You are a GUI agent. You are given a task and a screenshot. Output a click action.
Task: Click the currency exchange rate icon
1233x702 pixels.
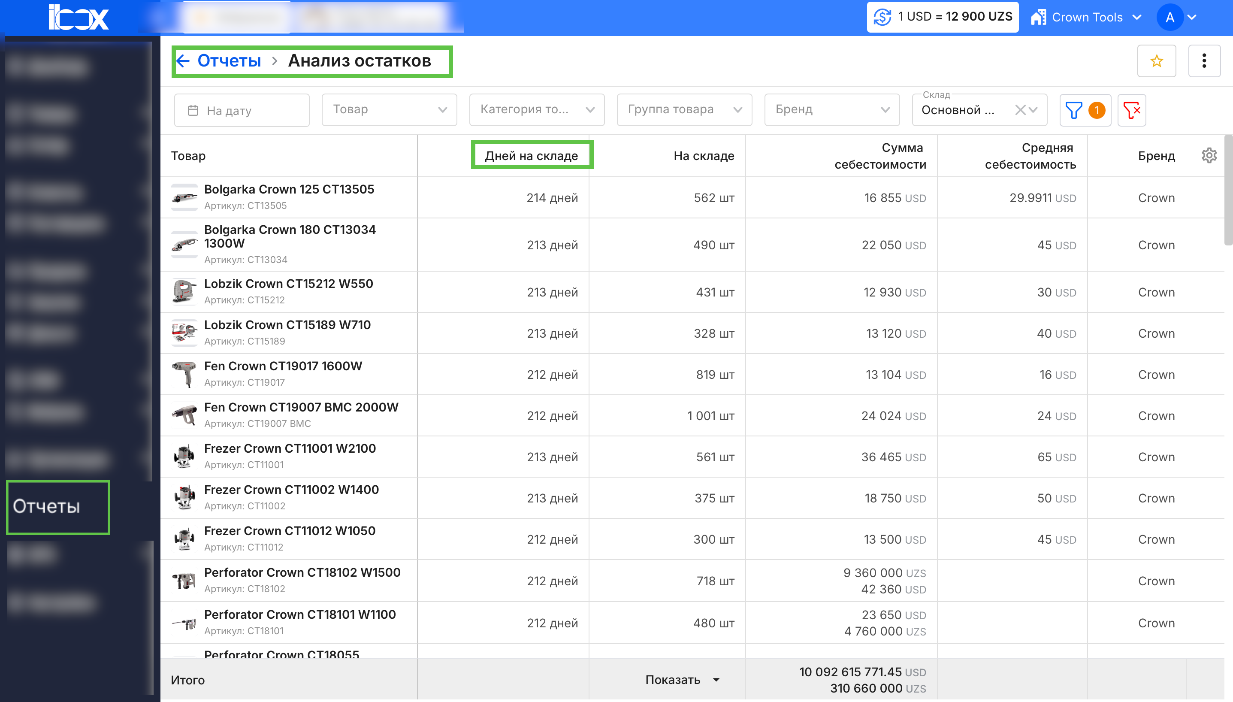(882, 17)
